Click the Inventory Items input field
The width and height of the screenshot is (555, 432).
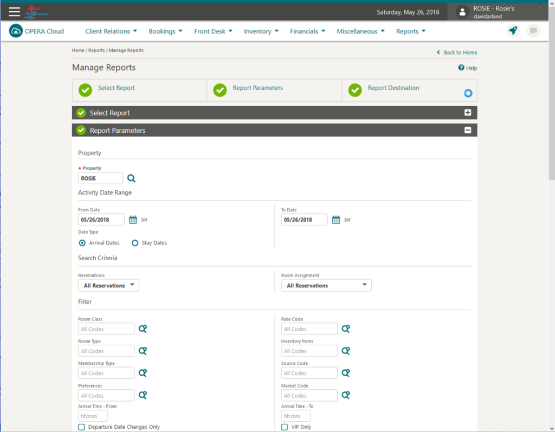(x=309, y=351)
